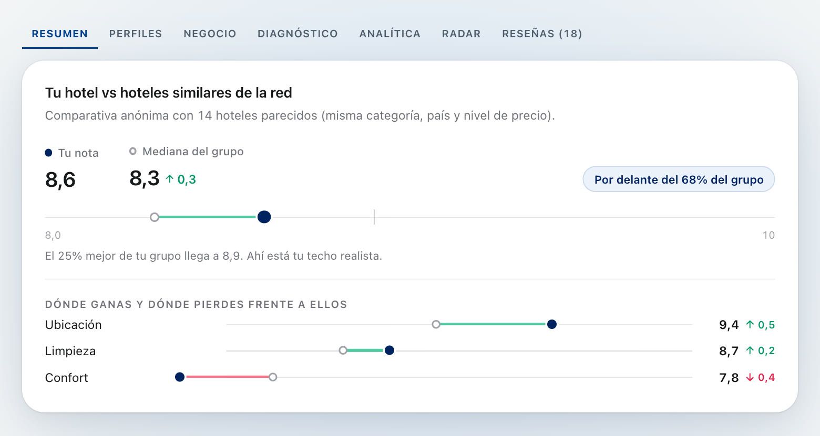Click the hollow median marker on the overall scale
The width and height of the screenshot is (820, 436).
click(x=155, y=217)
